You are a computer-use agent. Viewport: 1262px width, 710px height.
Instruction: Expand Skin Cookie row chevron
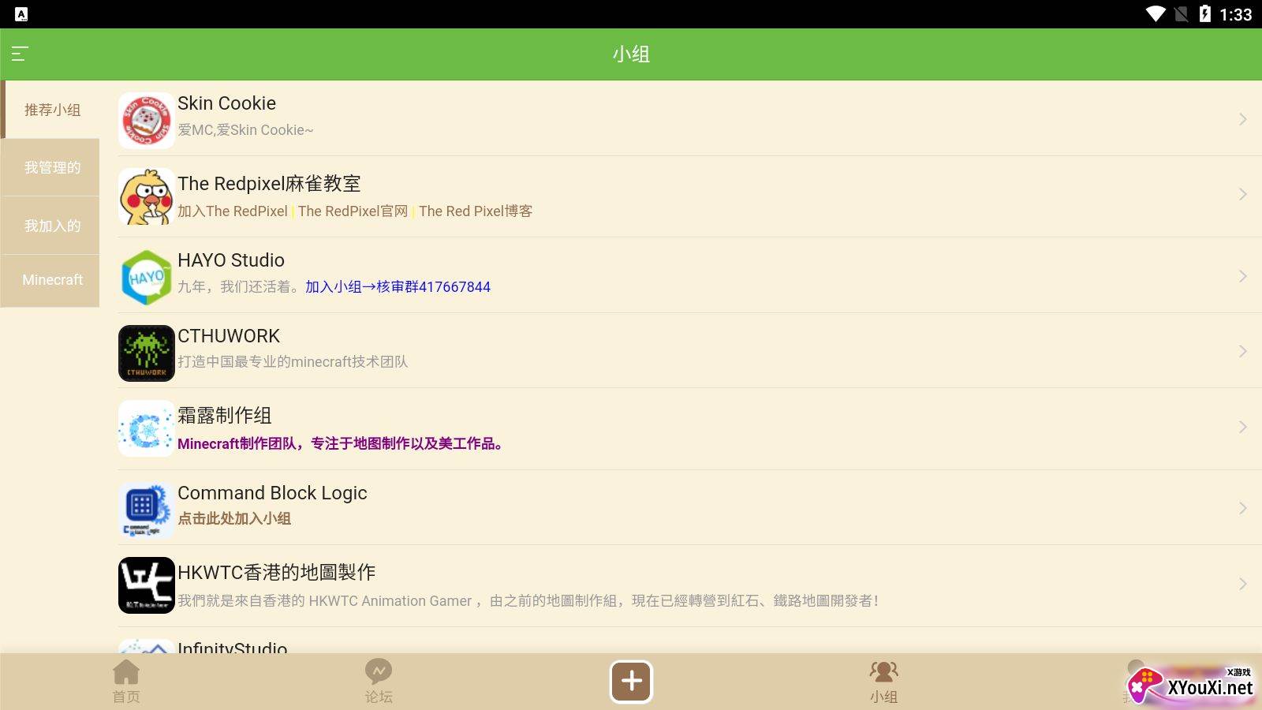click(1242, 119)
